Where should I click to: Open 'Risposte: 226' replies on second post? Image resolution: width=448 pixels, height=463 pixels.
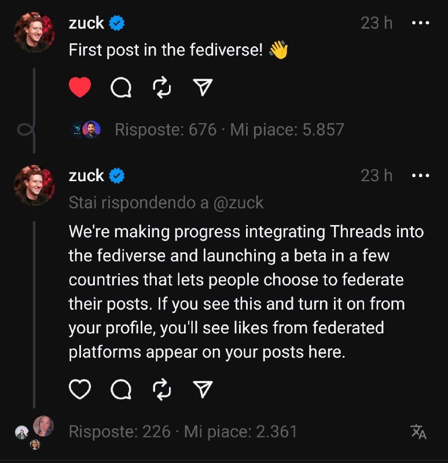(120, 432)
